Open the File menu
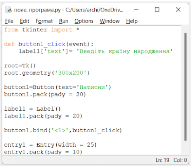The image size is (191, 168). pyautogui.click(x=9, y=21)
